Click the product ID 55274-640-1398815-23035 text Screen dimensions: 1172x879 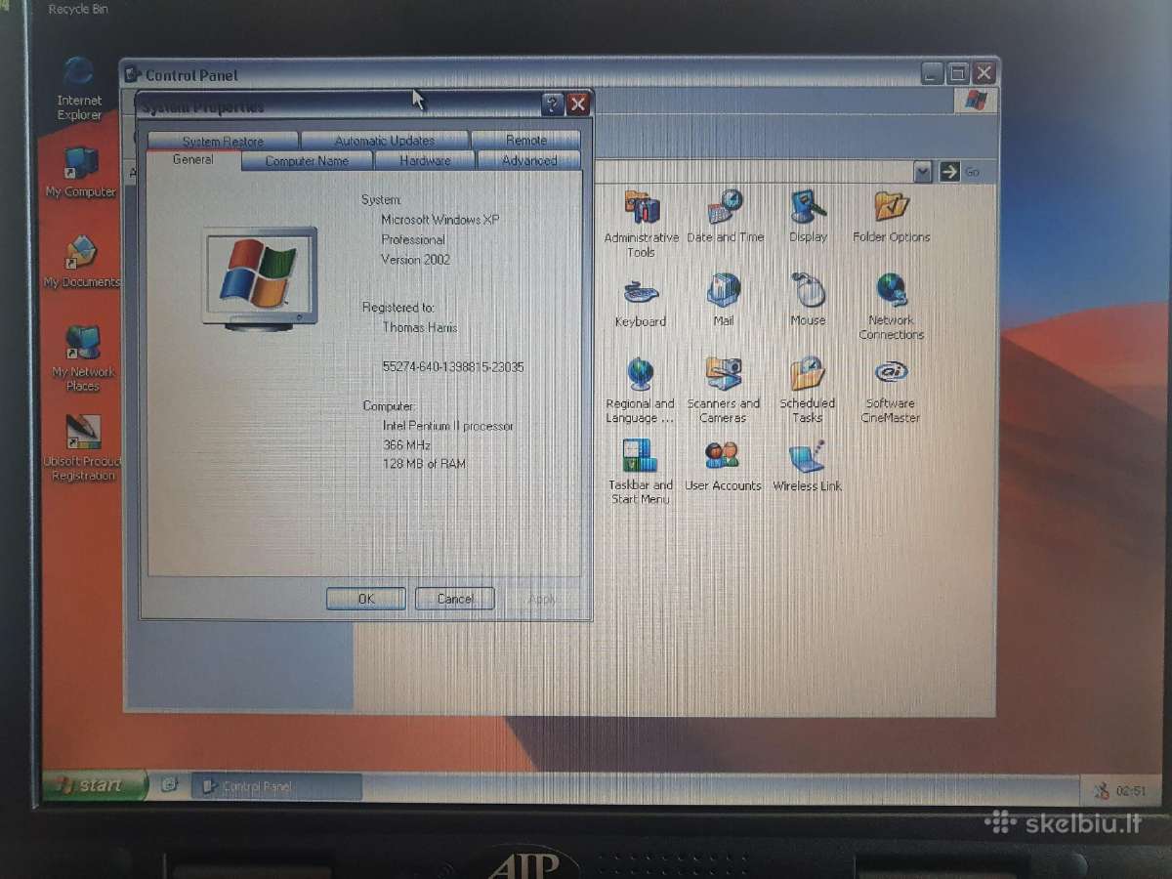(453, 367)
